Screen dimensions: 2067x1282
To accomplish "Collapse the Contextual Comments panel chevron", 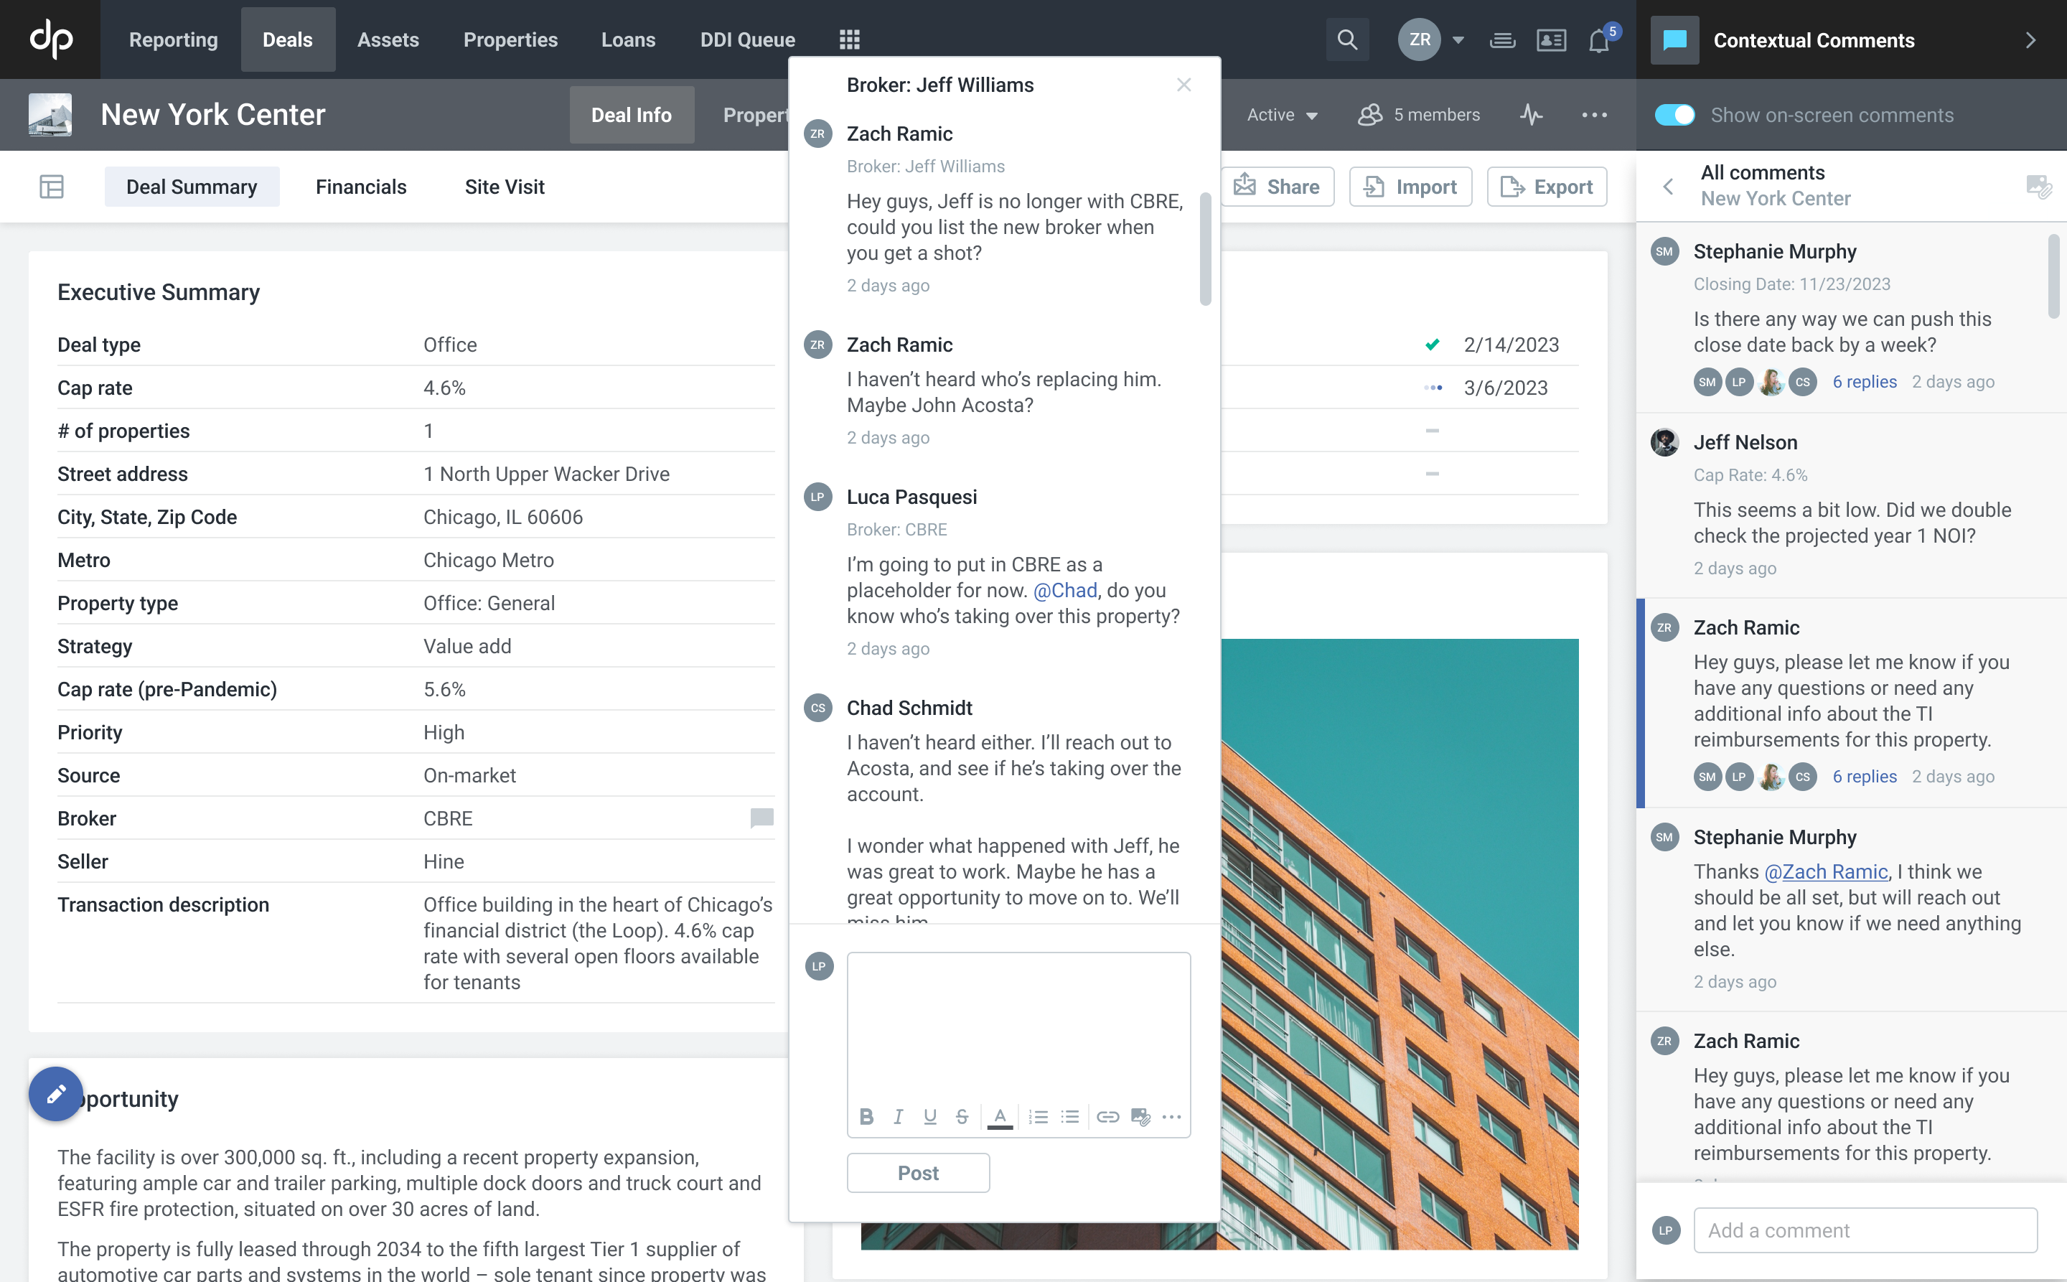I will coord(2030,40).
